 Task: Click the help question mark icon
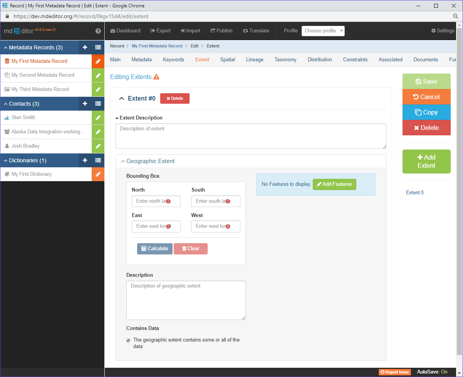(98, 31)
